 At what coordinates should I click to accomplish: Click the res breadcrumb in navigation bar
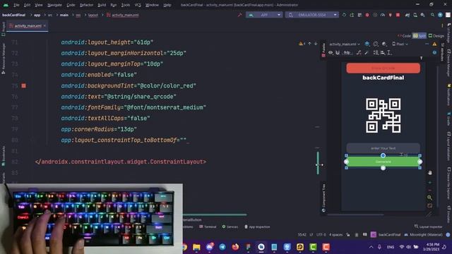click(78, 15)
